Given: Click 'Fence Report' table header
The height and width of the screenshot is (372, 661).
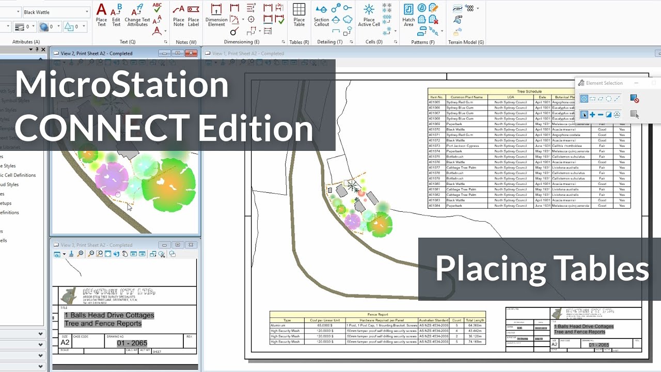Looking at the screenshot, I should tap(377, 314).
